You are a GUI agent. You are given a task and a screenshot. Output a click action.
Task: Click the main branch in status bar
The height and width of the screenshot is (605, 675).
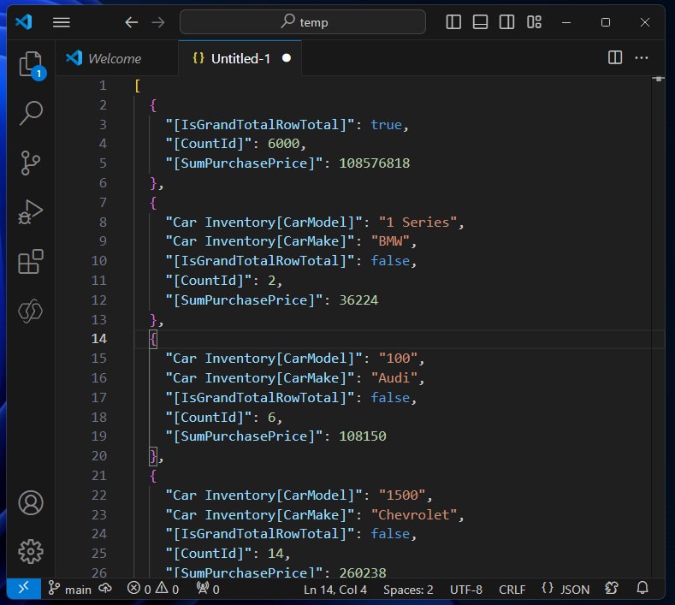70,589
